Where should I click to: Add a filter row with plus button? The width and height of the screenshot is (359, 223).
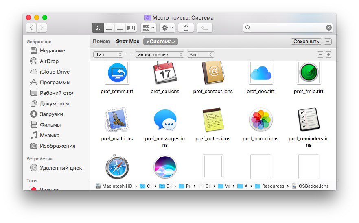328,55
